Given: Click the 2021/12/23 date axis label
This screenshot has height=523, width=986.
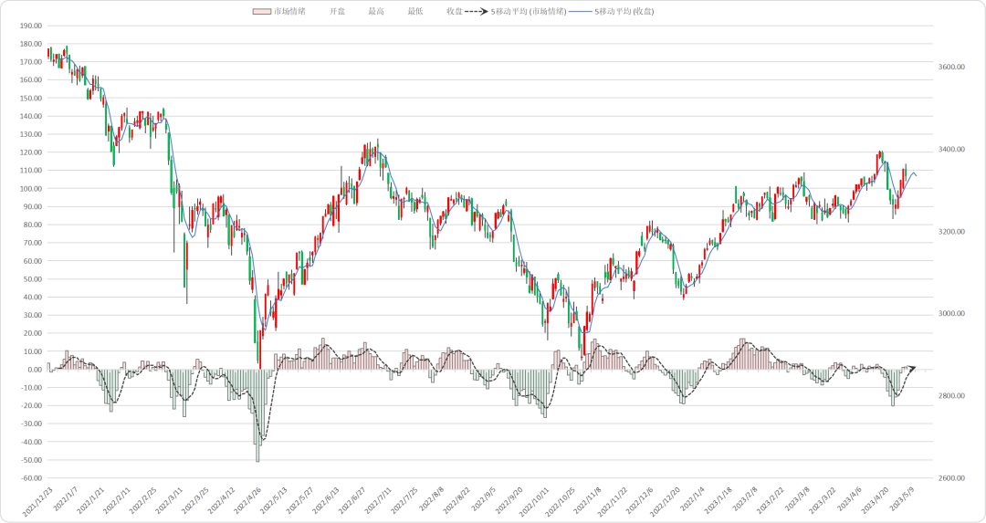Looking at the screenshot, I should pyautogui.click(x=37, y=501).
